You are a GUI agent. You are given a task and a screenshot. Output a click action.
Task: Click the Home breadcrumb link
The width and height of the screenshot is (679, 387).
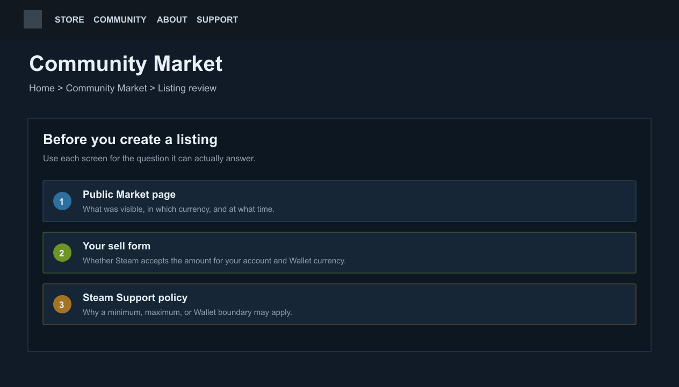click(42, 88)
